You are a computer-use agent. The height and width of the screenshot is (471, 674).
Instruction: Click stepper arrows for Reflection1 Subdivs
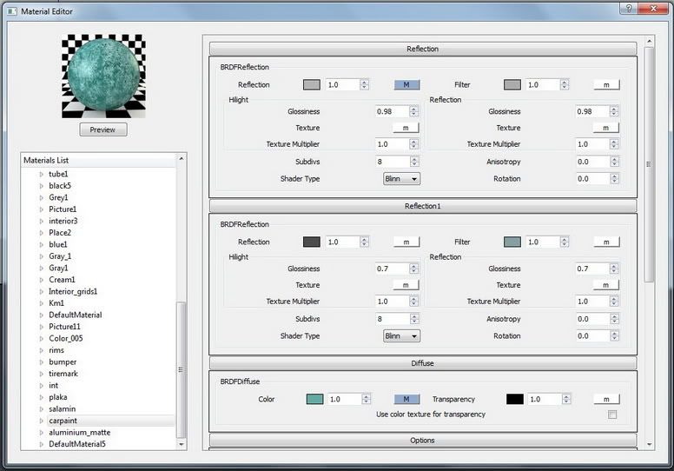pos(414,319)
